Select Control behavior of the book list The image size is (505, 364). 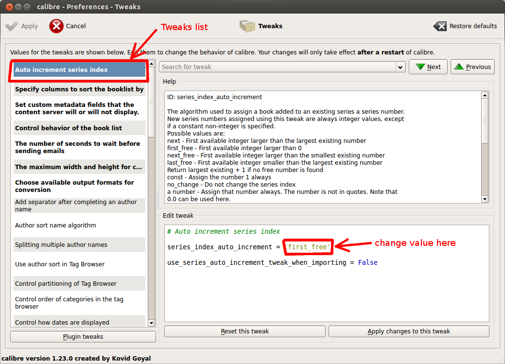pyautogui.click(x=80, y=128)
